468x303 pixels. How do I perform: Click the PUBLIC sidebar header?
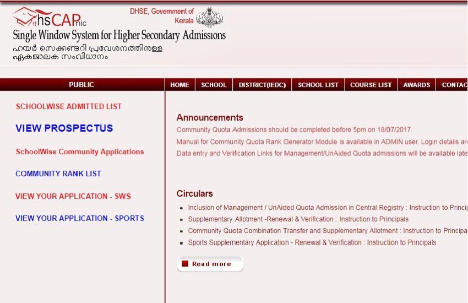(81, 85)
